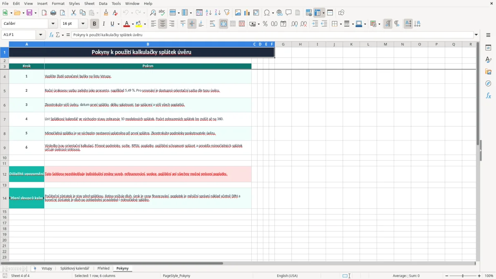Format selection as percent
The width and height of the screenshot is (496, 279).
(x=265, y=24)
